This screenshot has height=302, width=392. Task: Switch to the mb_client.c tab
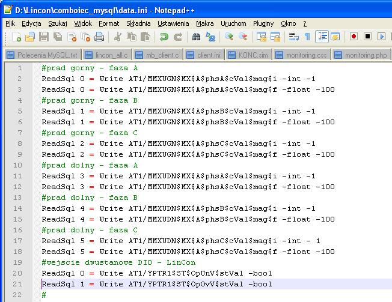158,55
